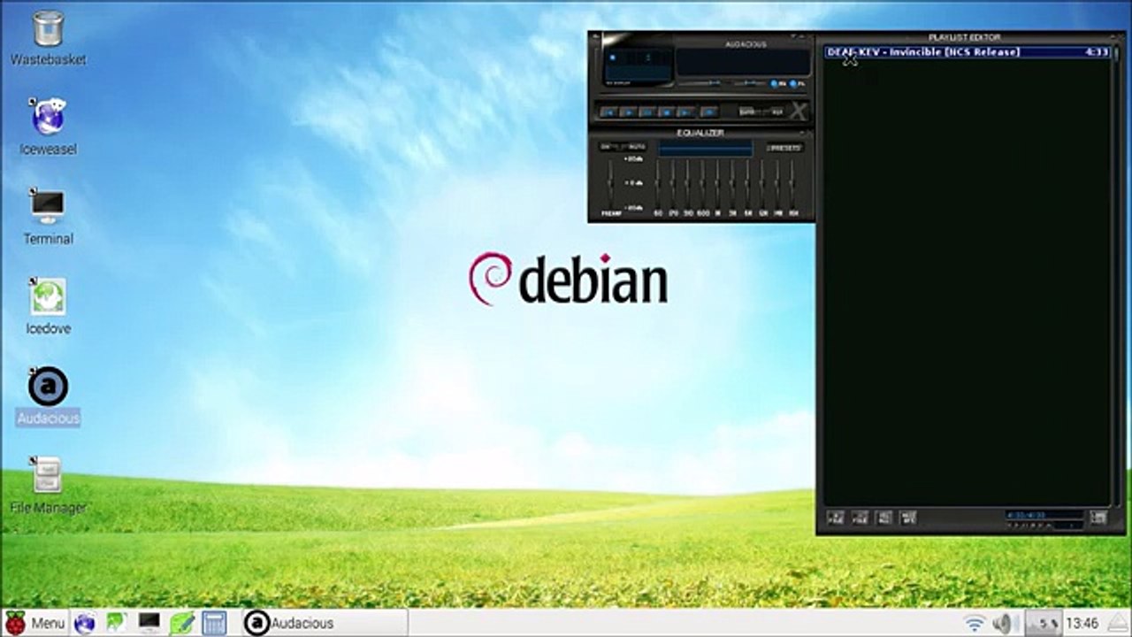Click the 14K equalizer band slider
This screenshot has height=637, width=1132.
click(778, 184)
